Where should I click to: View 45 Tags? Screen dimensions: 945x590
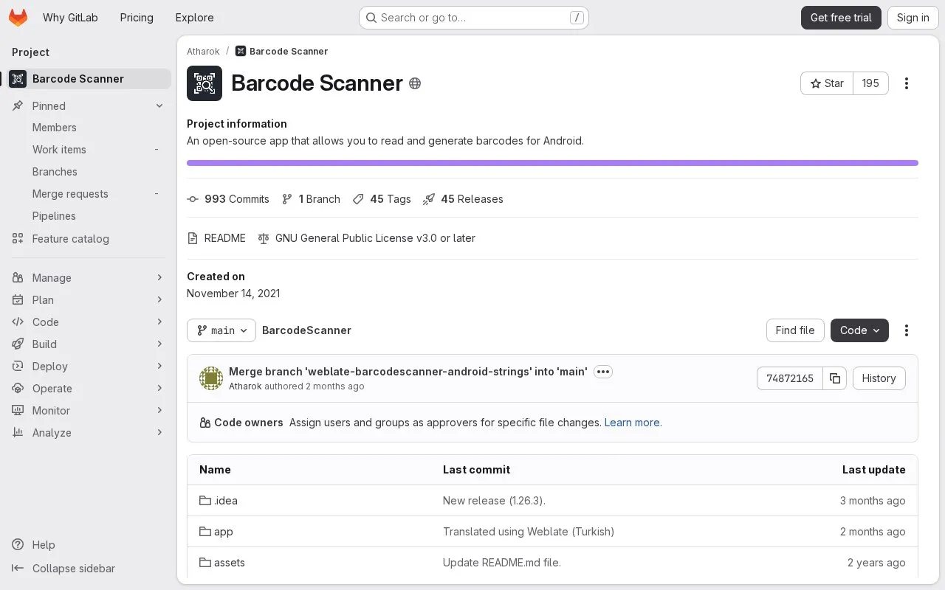click(x=382, y=199)
